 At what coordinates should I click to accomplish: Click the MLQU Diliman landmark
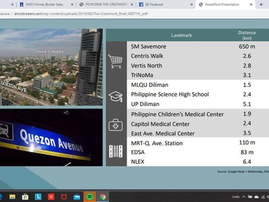pos(150,85)
